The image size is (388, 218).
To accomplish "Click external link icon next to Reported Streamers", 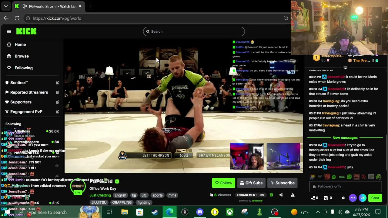I will pyautogui.click(x=57, y=92).
